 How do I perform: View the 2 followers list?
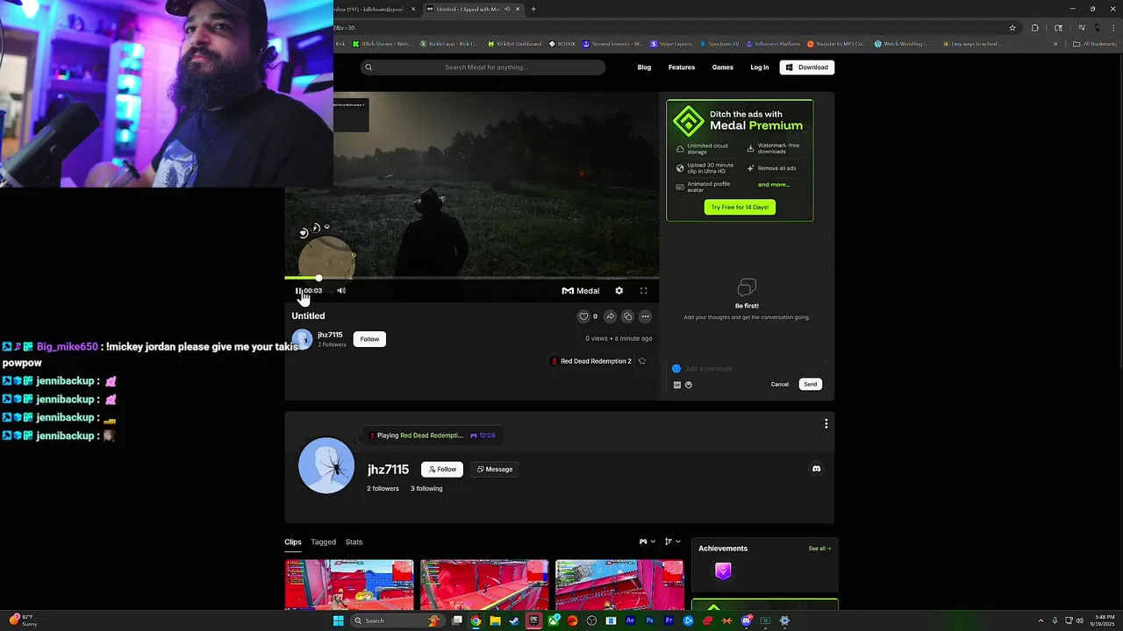pyautogui.click(x=383, y=489)
